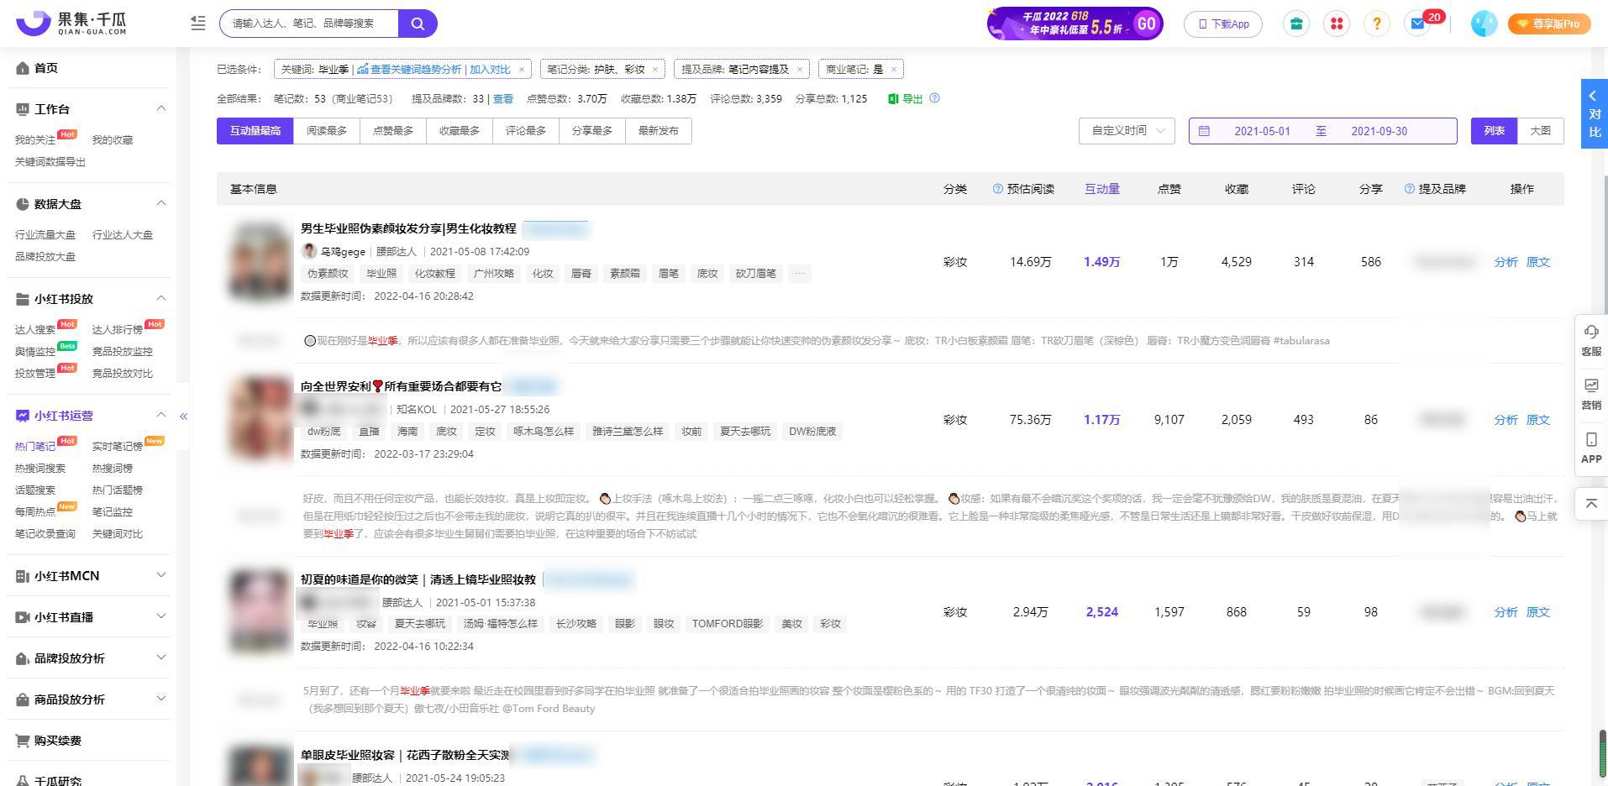The image size is (1608, 786).
Task: Select the 点赞最多 sort tab
Action: point(393,131)
